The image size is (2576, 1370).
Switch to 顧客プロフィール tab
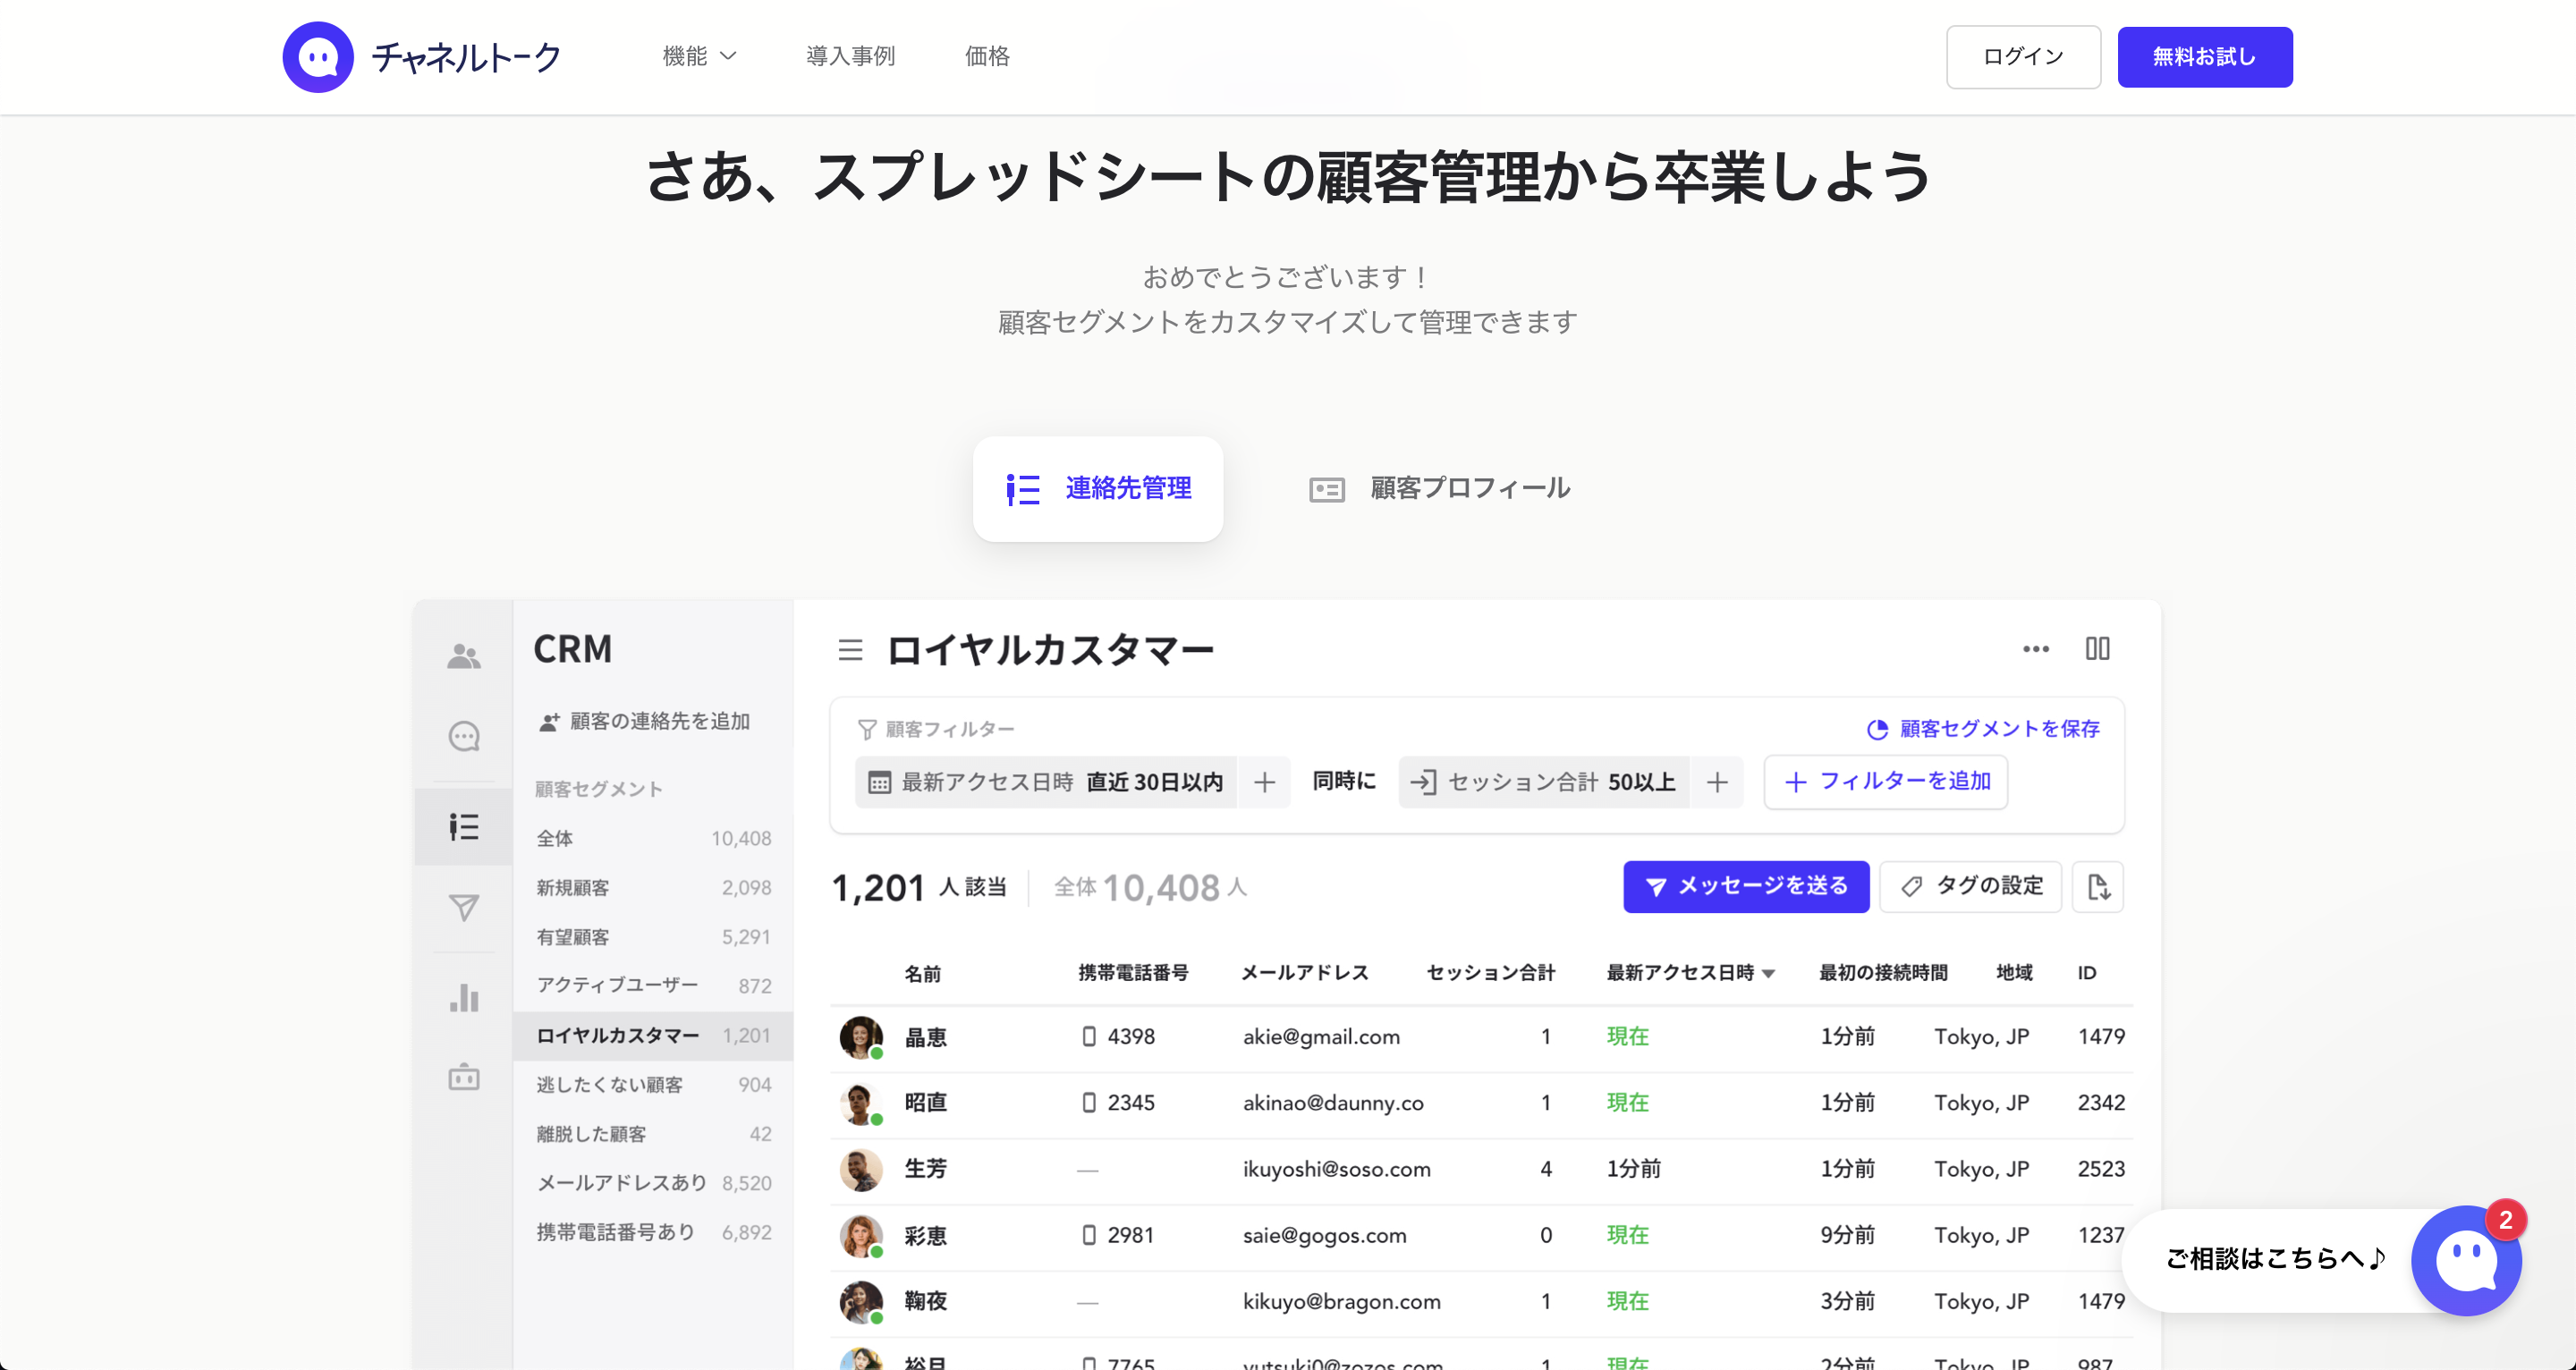(x=1440, y=489)
